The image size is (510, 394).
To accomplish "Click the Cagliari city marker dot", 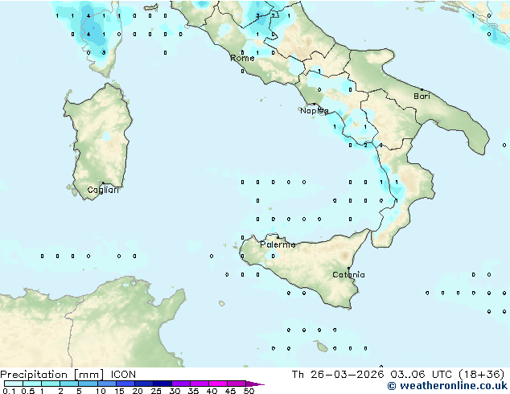I will click(103, 183).
